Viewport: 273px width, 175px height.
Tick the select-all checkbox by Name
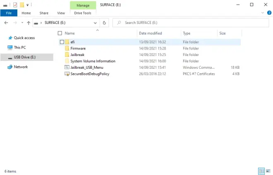point(60,33)
